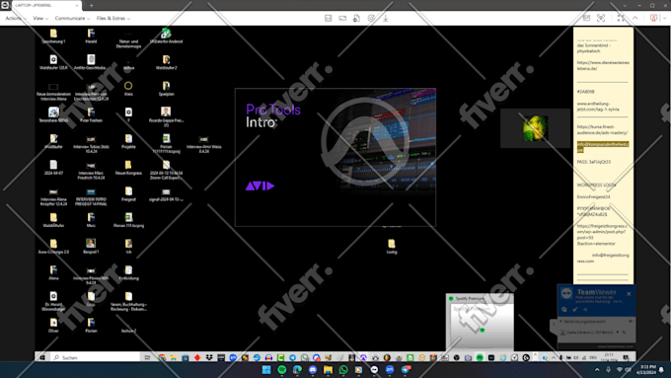Open the Interview Tobias Stolz video file
Viewport: 671px width, 378px height.
tap(91, 144)
